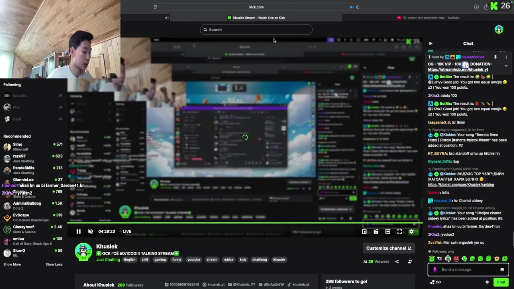Toggle theater mode in the player
514x289 pixels.
click(x=388, y=232)
